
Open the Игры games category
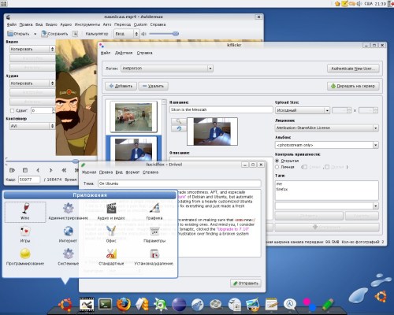pyautogui.click(x=25, y=235)
